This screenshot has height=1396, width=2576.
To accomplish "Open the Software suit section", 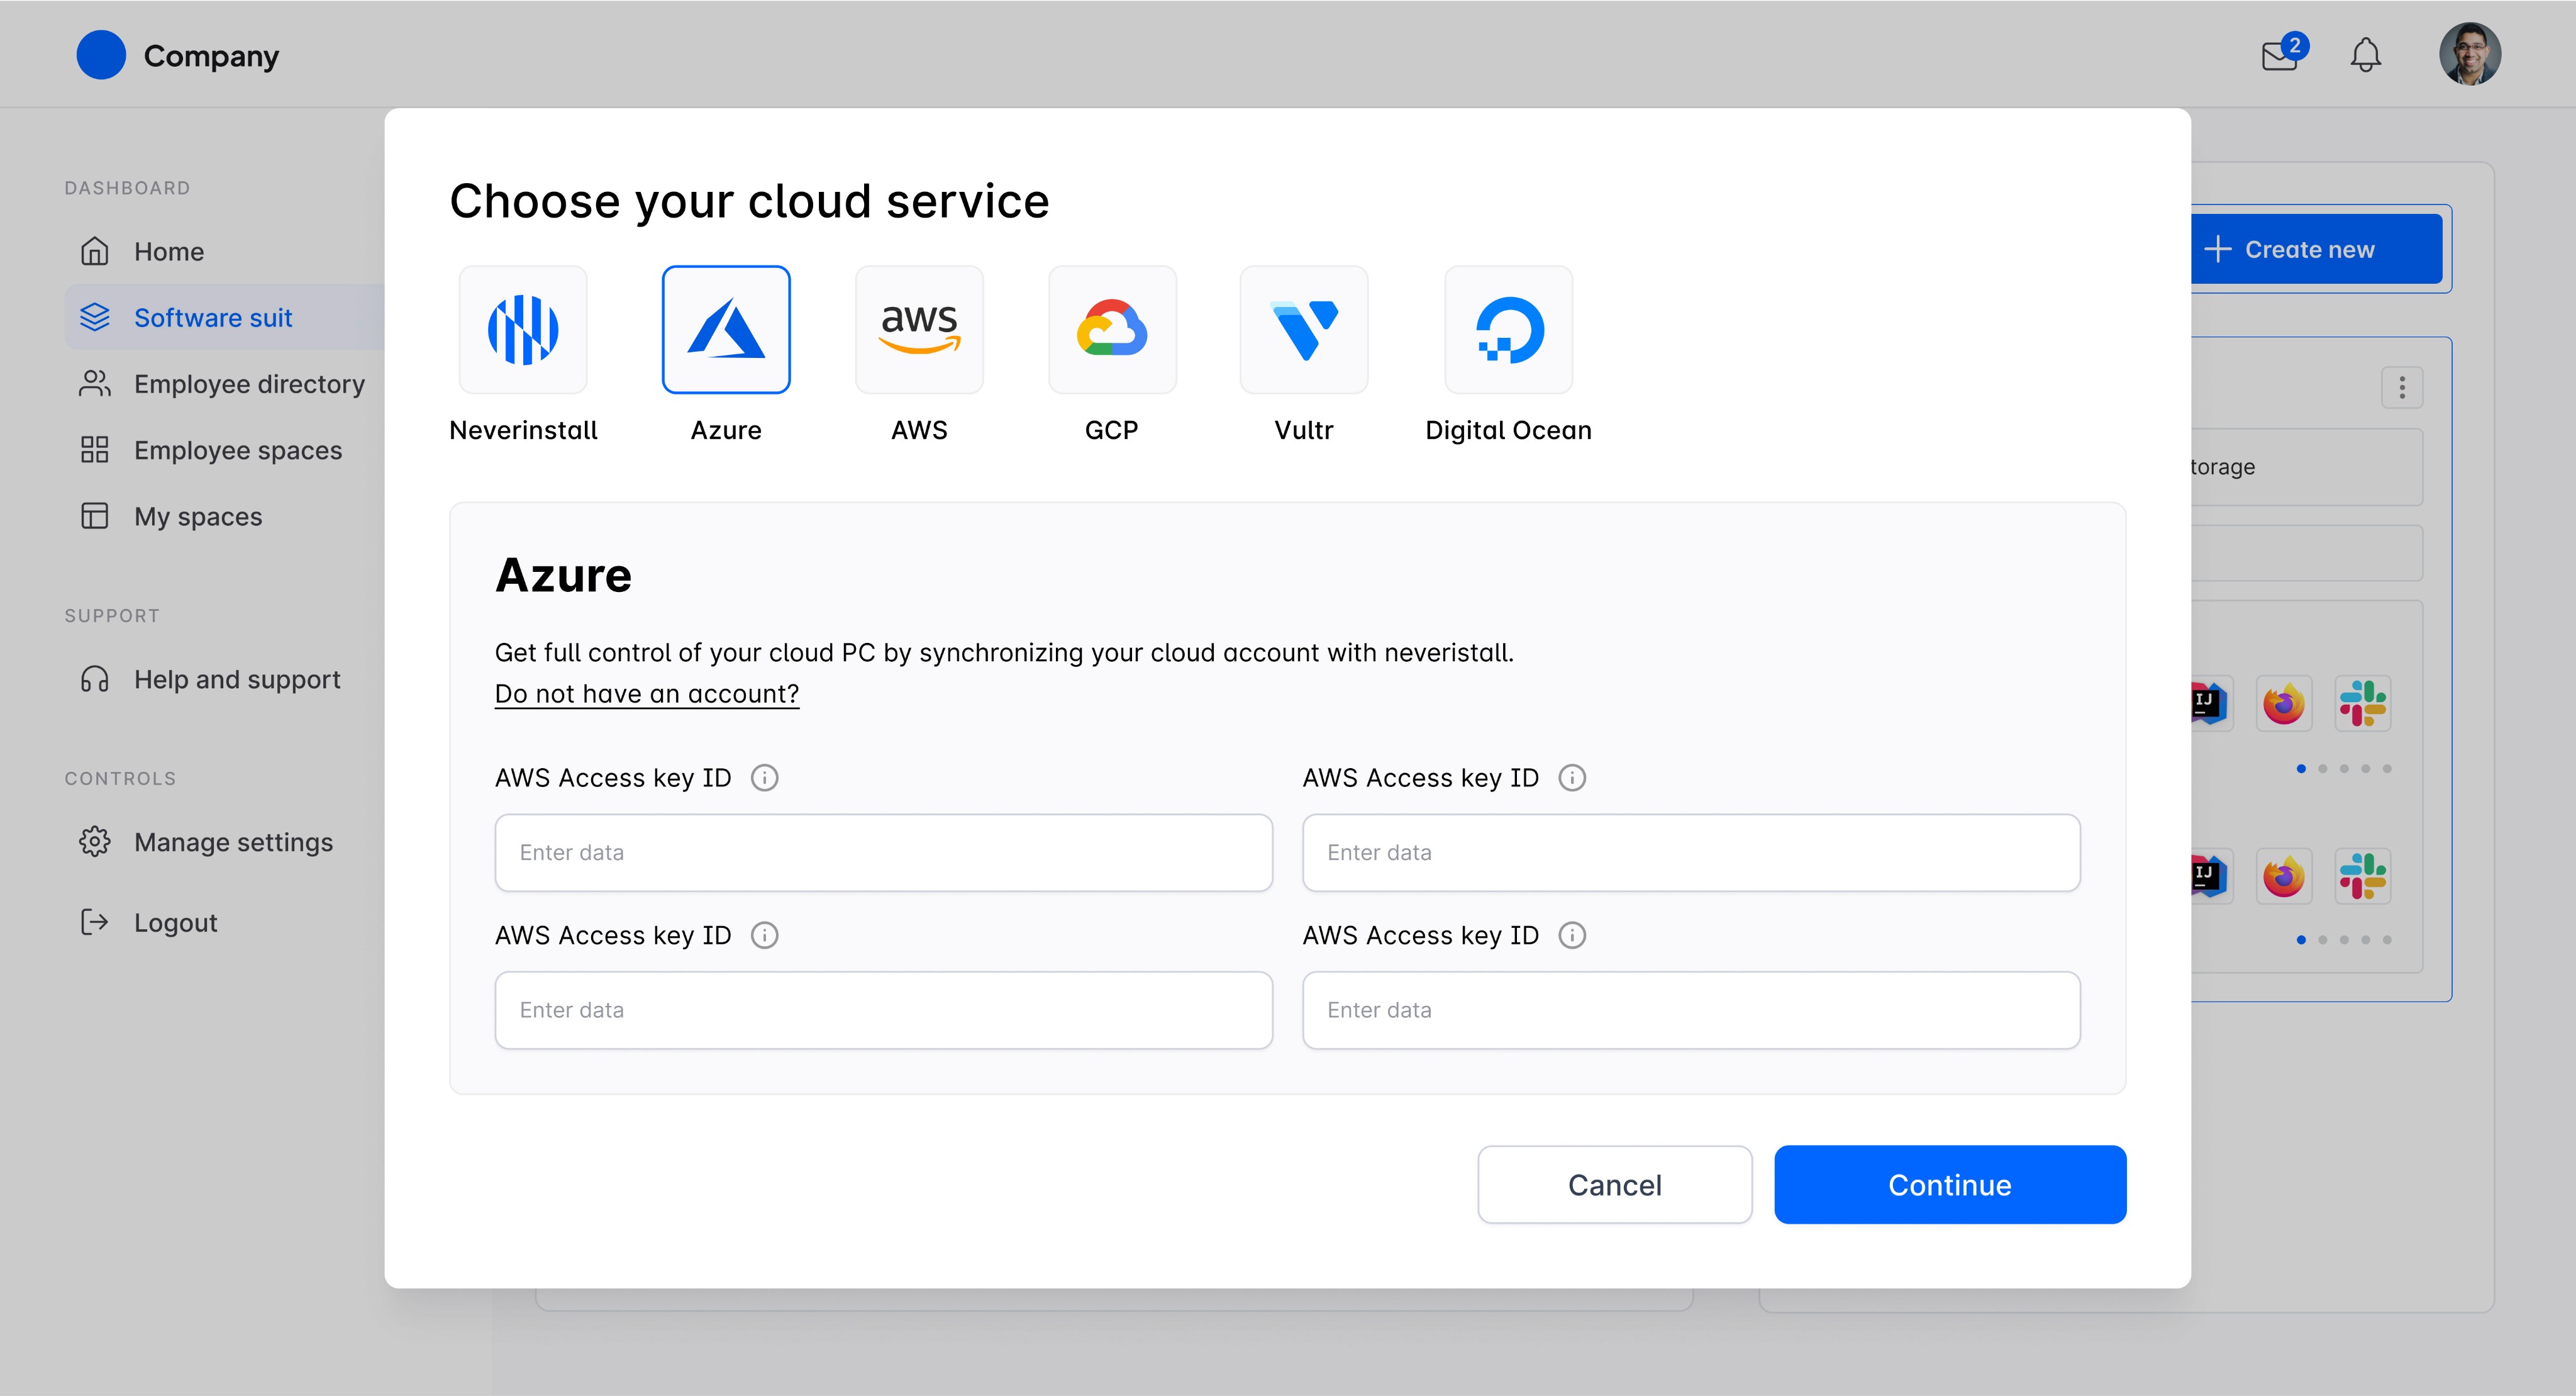I will pos(225,317).
